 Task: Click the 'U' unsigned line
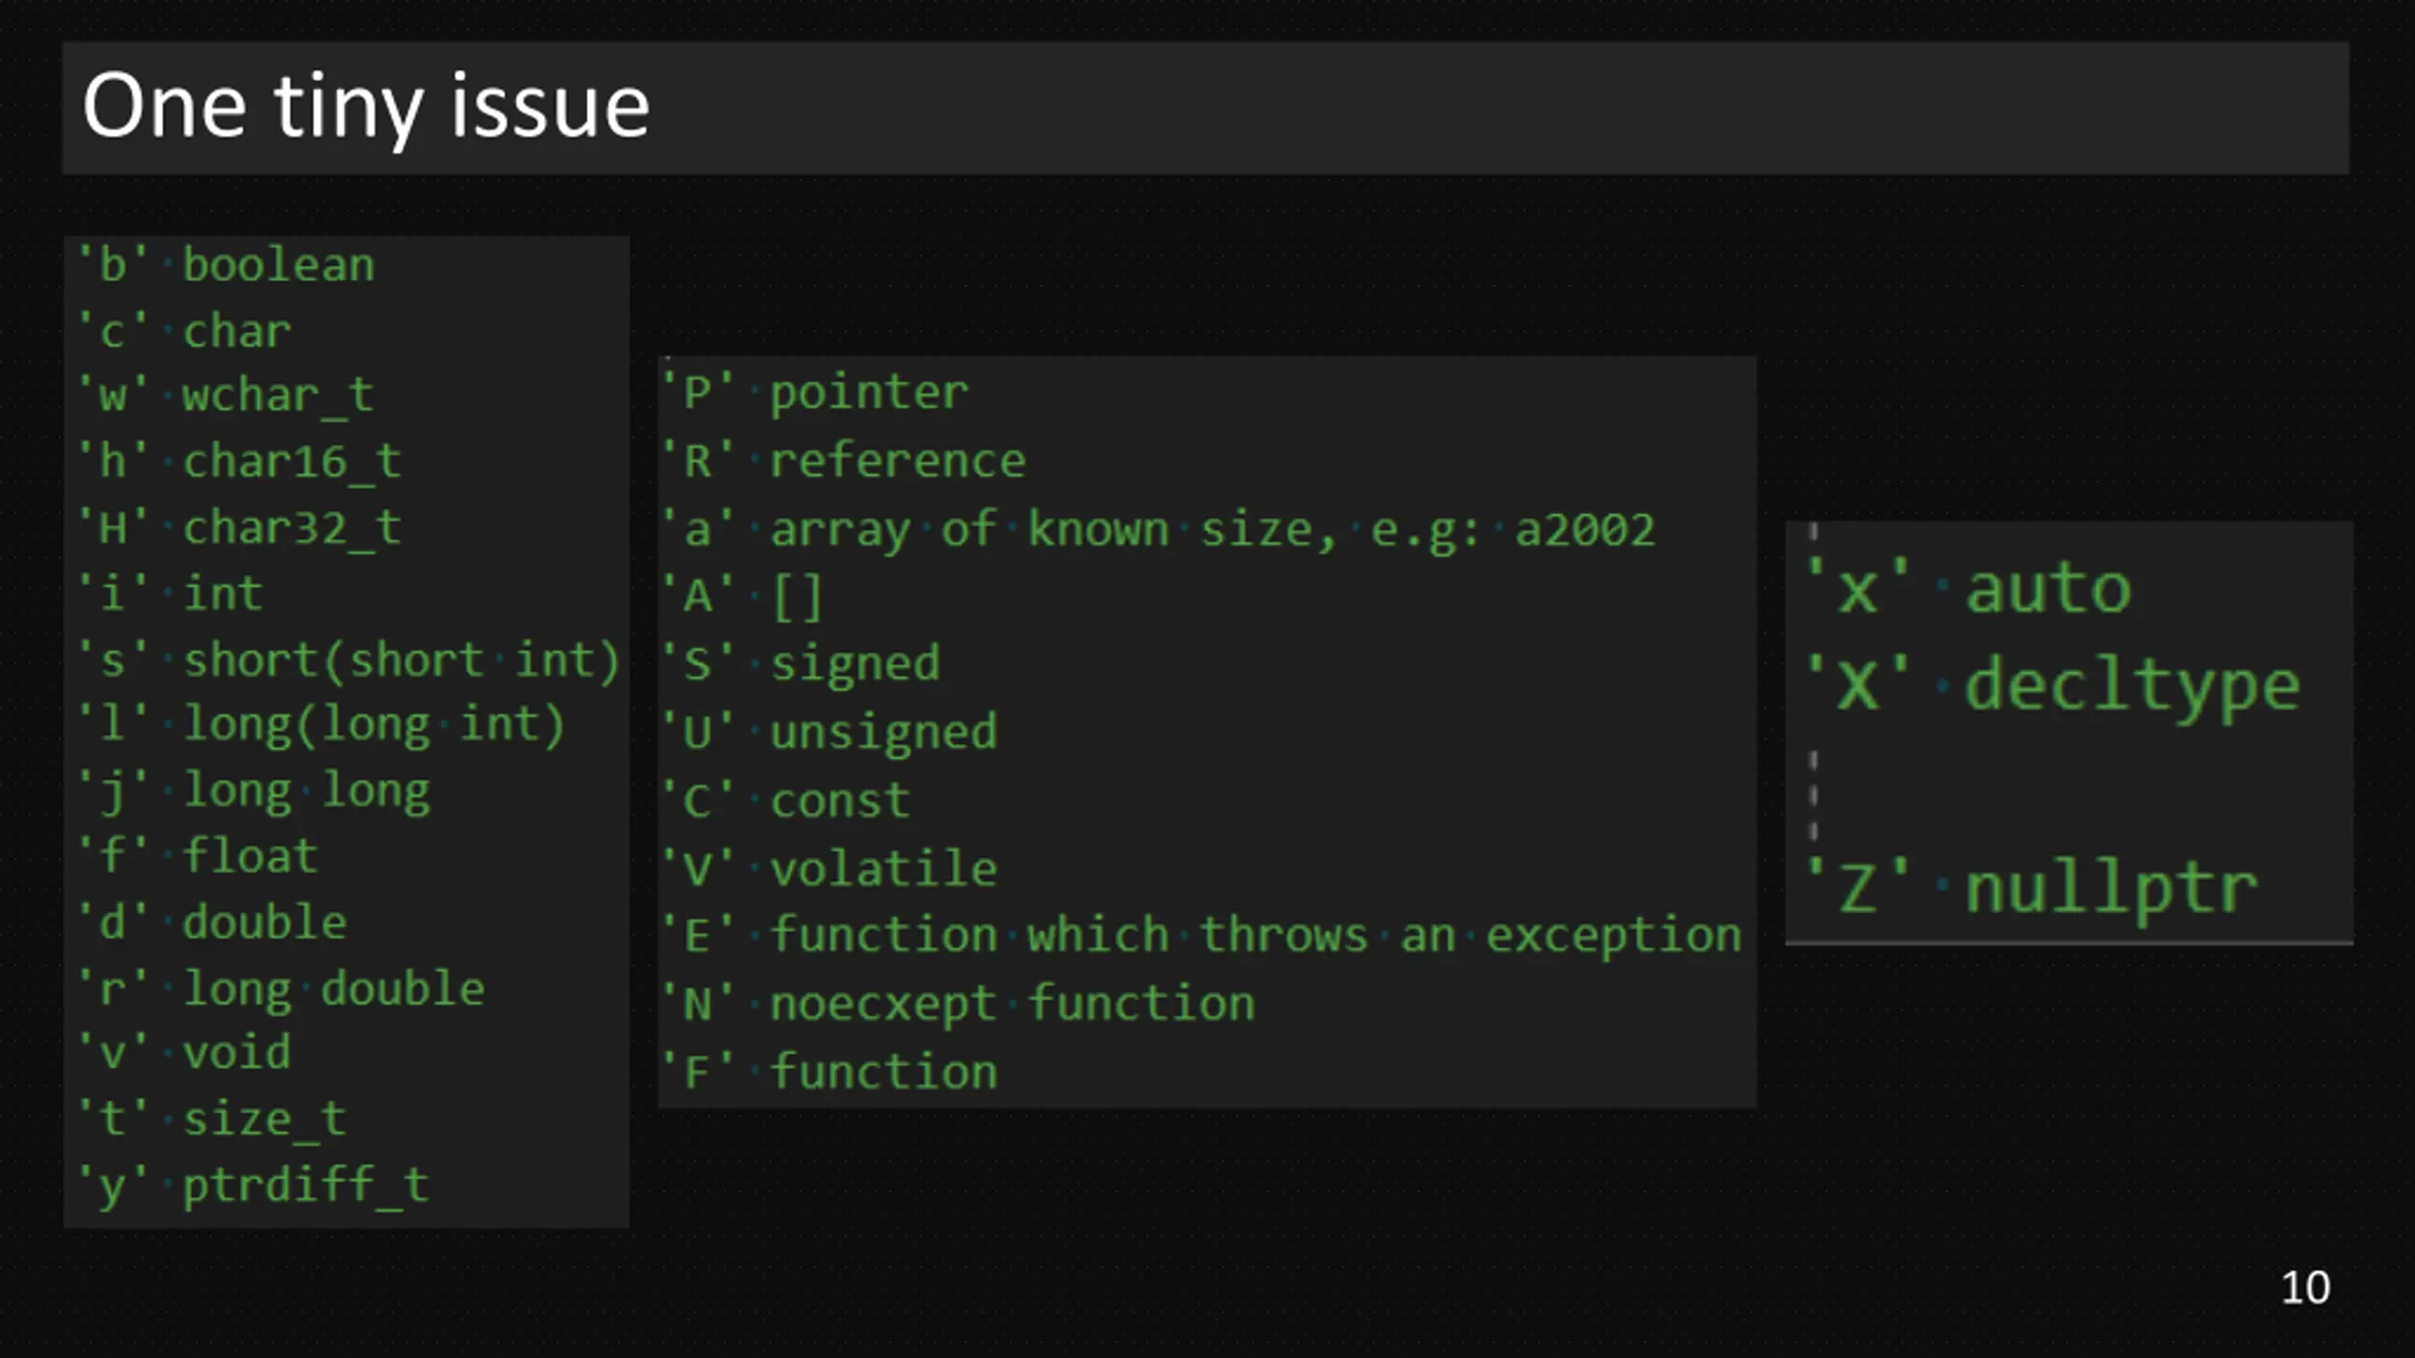pyautogui.click(x=829, y=733)
